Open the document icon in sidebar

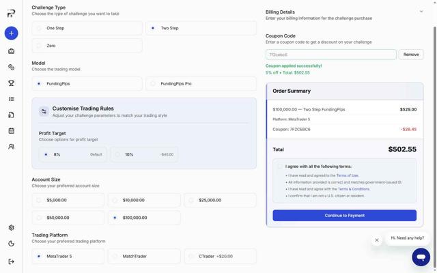11,115
